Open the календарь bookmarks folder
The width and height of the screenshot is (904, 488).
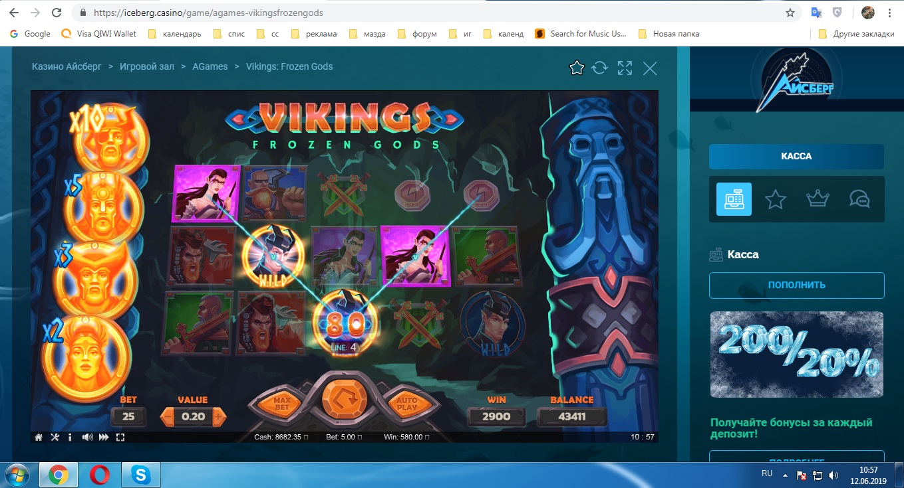[174, 34]
